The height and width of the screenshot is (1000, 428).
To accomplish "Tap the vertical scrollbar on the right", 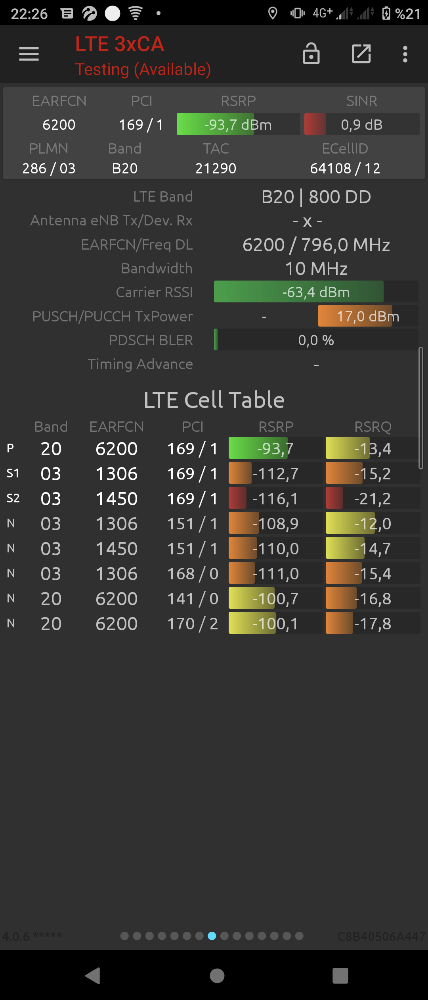I will (x=420, y=408).
